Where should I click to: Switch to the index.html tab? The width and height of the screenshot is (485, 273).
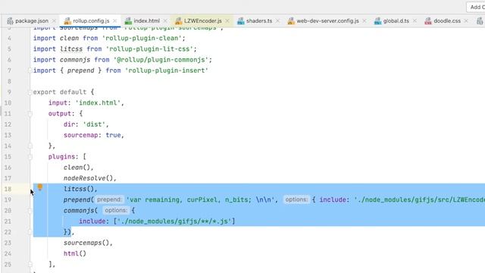[146, 20]
